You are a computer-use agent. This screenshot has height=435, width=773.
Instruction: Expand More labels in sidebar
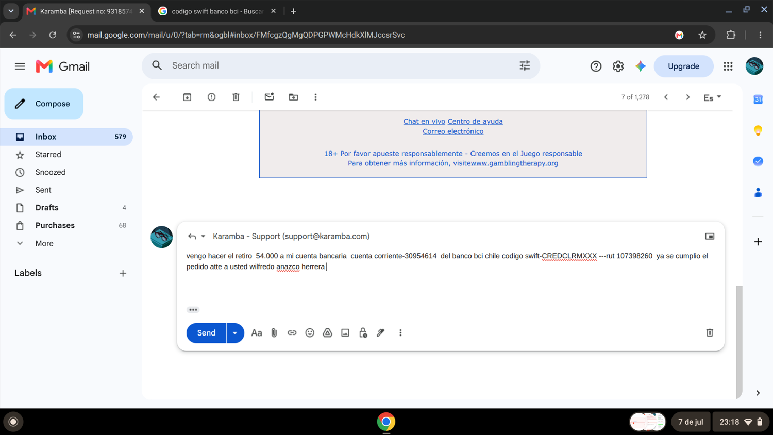(x=44, y=243)
